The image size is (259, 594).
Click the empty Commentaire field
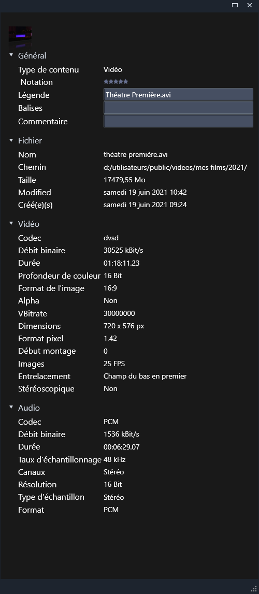click(178, 121)
